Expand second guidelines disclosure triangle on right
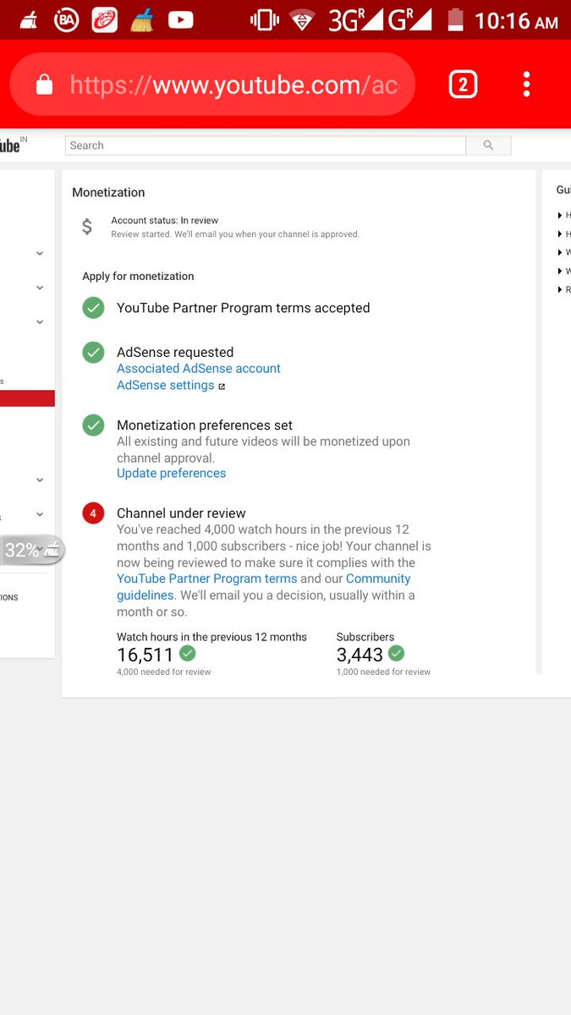This screenshot has width=571, height=1015. [560, 234]
